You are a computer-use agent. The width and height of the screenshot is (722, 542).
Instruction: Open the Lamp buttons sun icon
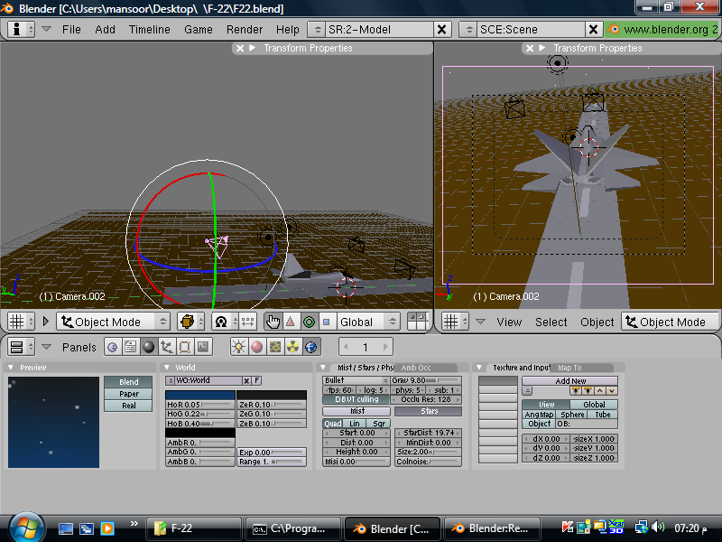pyautogui.click(x=239, y=347)
